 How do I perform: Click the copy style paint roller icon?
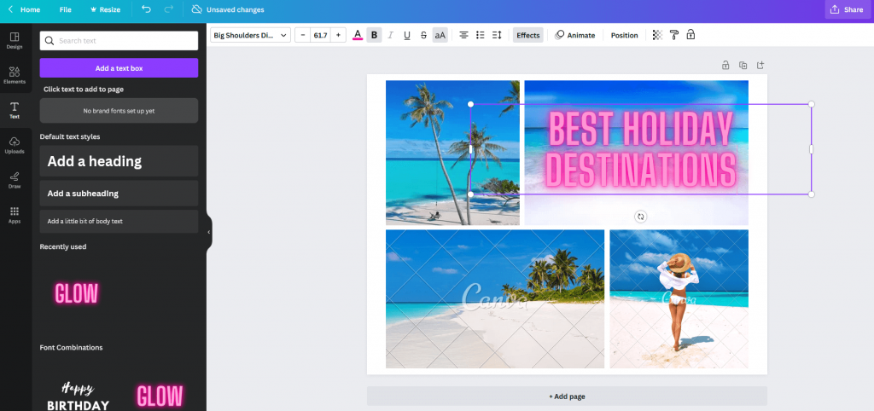tap(674, 35)
